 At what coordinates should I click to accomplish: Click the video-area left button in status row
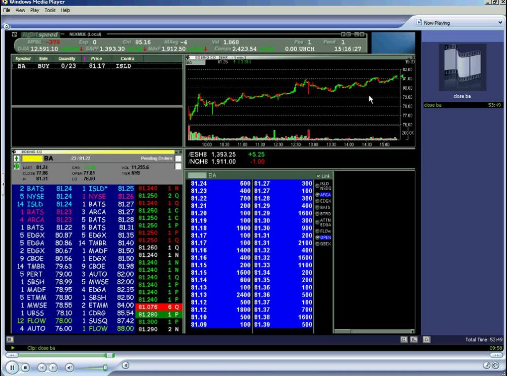pos(10,340)
